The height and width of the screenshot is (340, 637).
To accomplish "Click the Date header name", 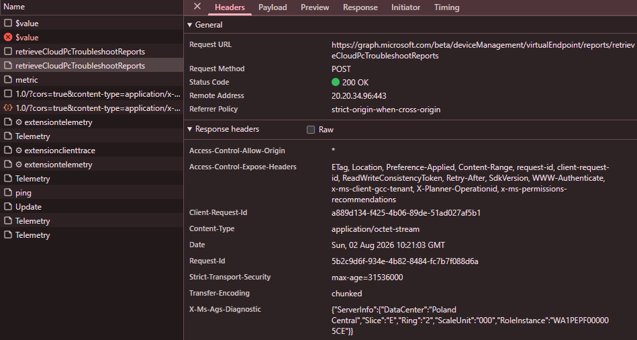I will [x=197, y=245].
